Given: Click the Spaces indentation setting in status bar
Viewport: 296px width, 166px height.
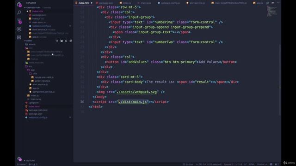Looking at the screenshot, I should pyautogui.click(x=228, y=164).
